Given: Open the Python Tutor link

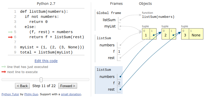Looking at the screenshot, I should [10, 94].
